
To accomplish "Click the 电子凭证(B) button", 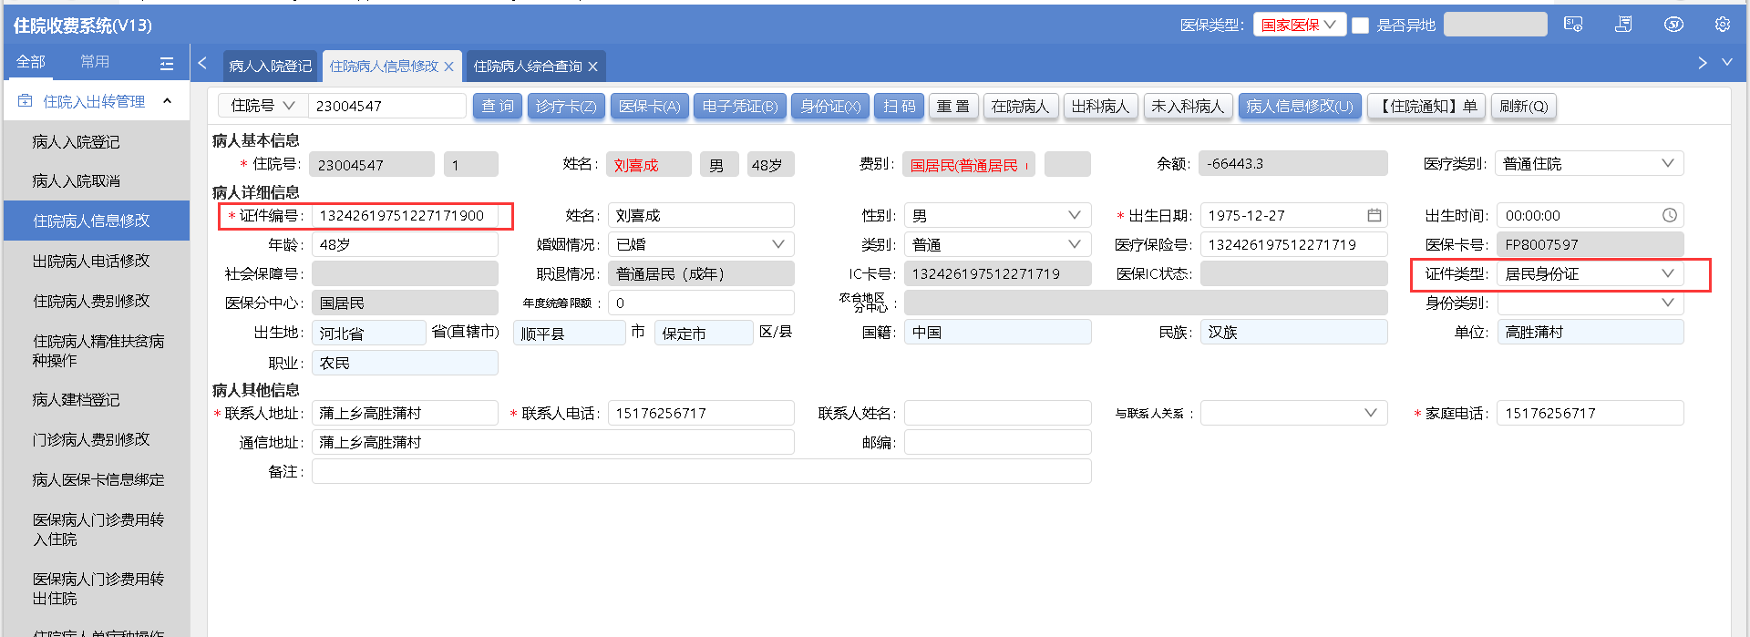I will pos(740,107).
